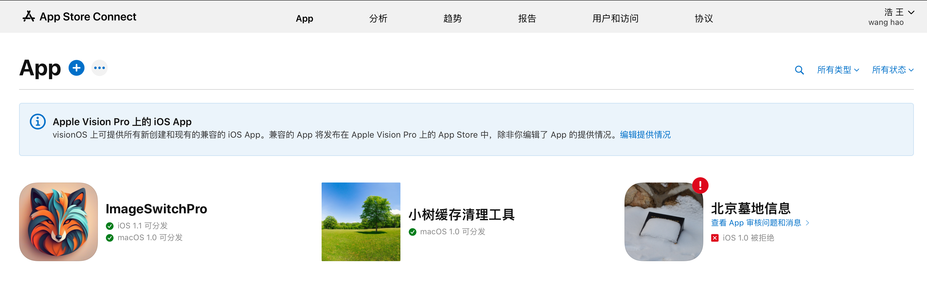Open the 小树缓存清理工具 app title
This screenshot has width=927, height=308.
[461, 215]
